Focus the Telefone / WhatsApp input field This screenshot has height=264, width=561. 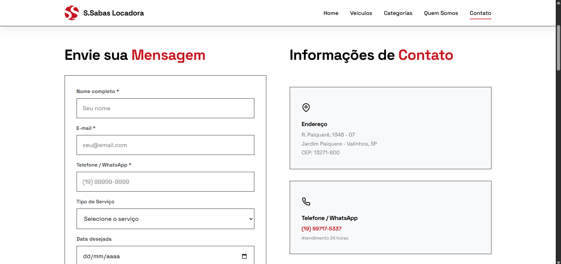click(165, 182)
